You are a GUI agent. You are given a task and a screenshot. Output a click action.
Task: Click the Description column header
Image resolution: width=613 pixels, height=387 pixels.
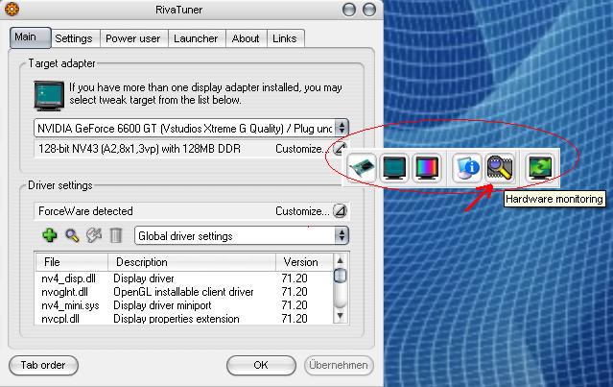click(x=192, y=262)
